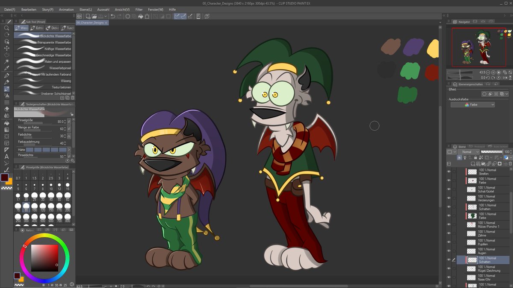The height and width of the screenshot is (288, 513).
Task: Click the Navigator canvas thumbnail
Action: [479, 47]
